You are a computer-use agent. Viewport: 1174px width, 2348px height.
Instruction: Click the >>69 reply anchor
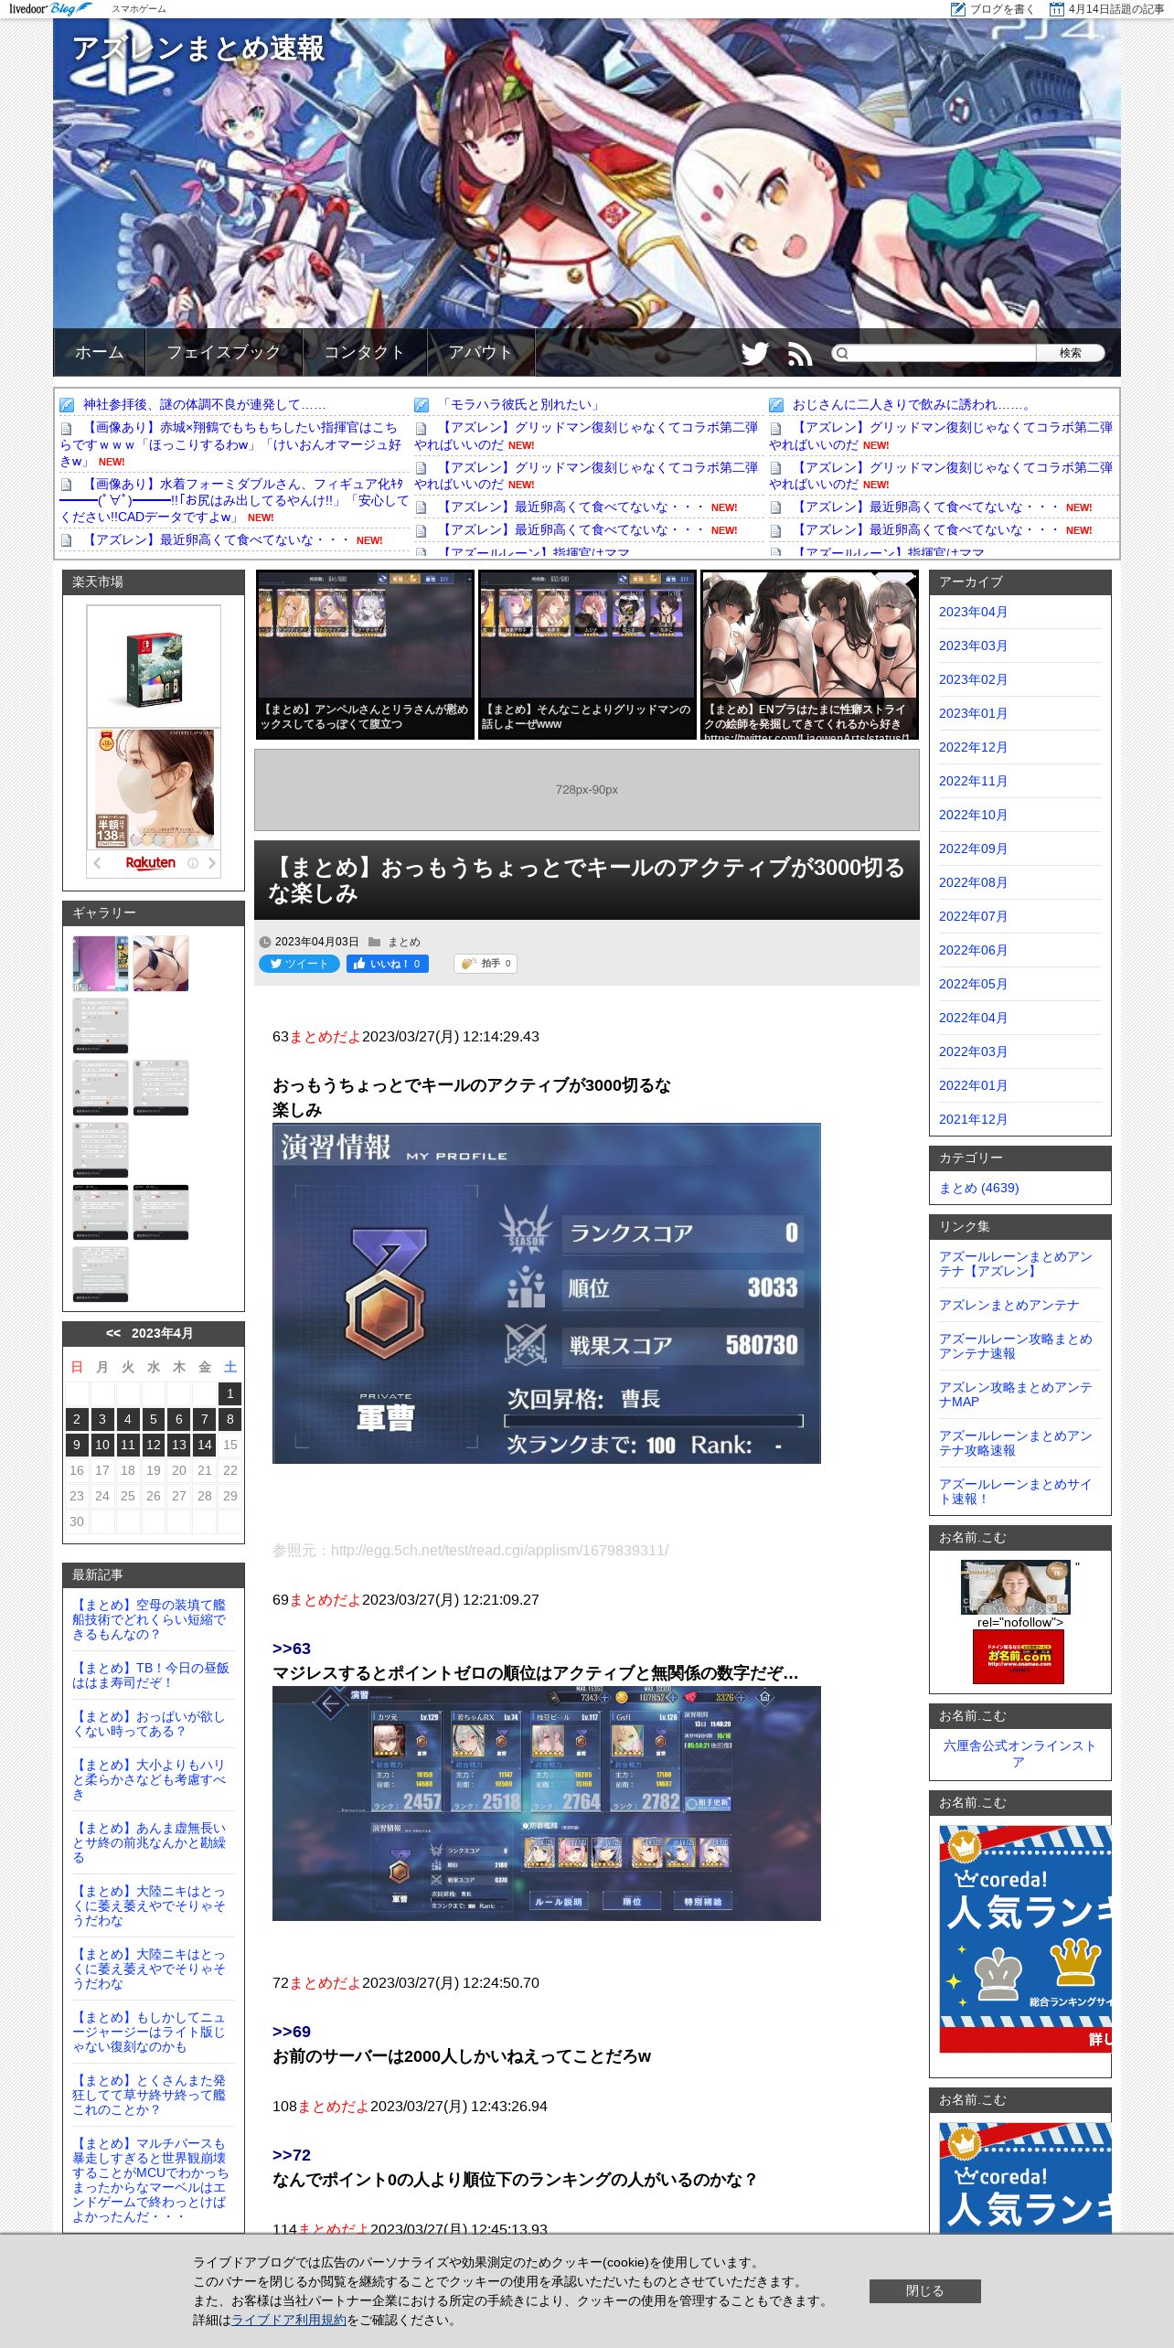[x=292, y=2032]
